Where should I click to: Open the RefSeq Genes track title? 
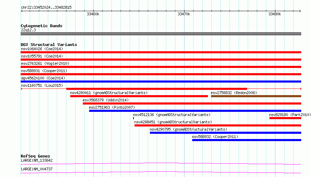(x=35, y=156)
